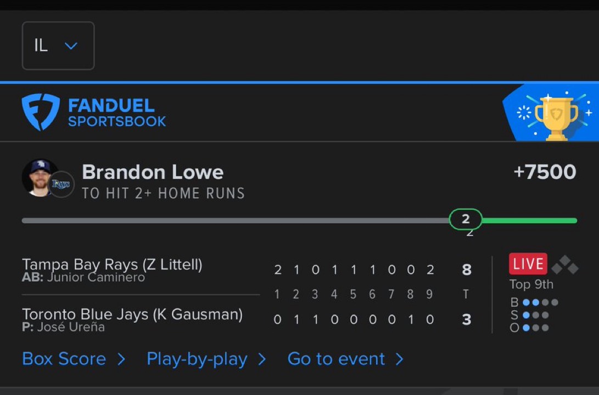
Task: Click the progress bar marker labeled 2
Action: (x=465, y=219)
